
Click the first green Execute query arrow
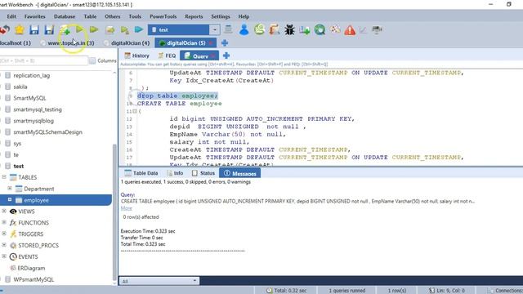click(79, 29)
